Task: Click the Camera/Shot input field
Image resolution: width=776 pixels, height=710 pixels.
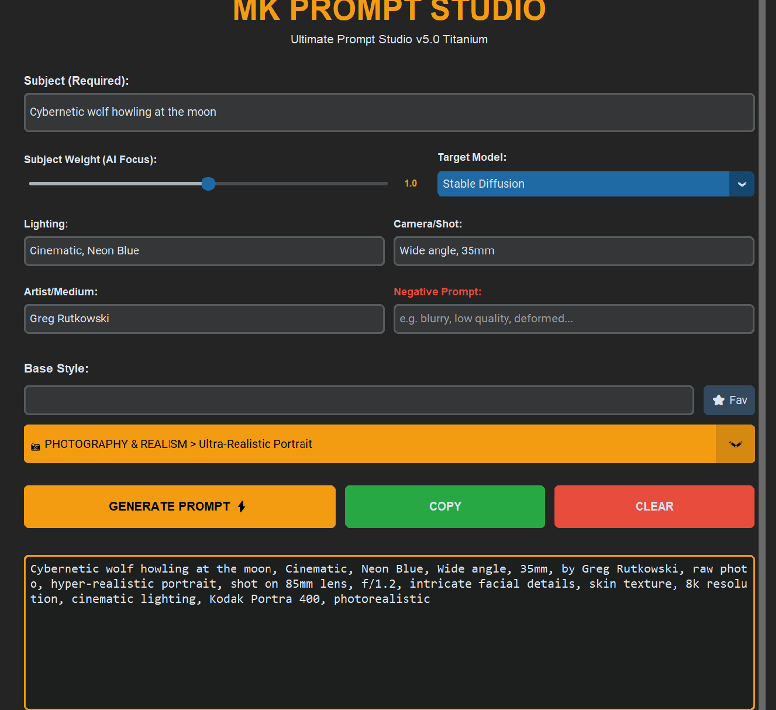Action: click(x=574, y=251)
